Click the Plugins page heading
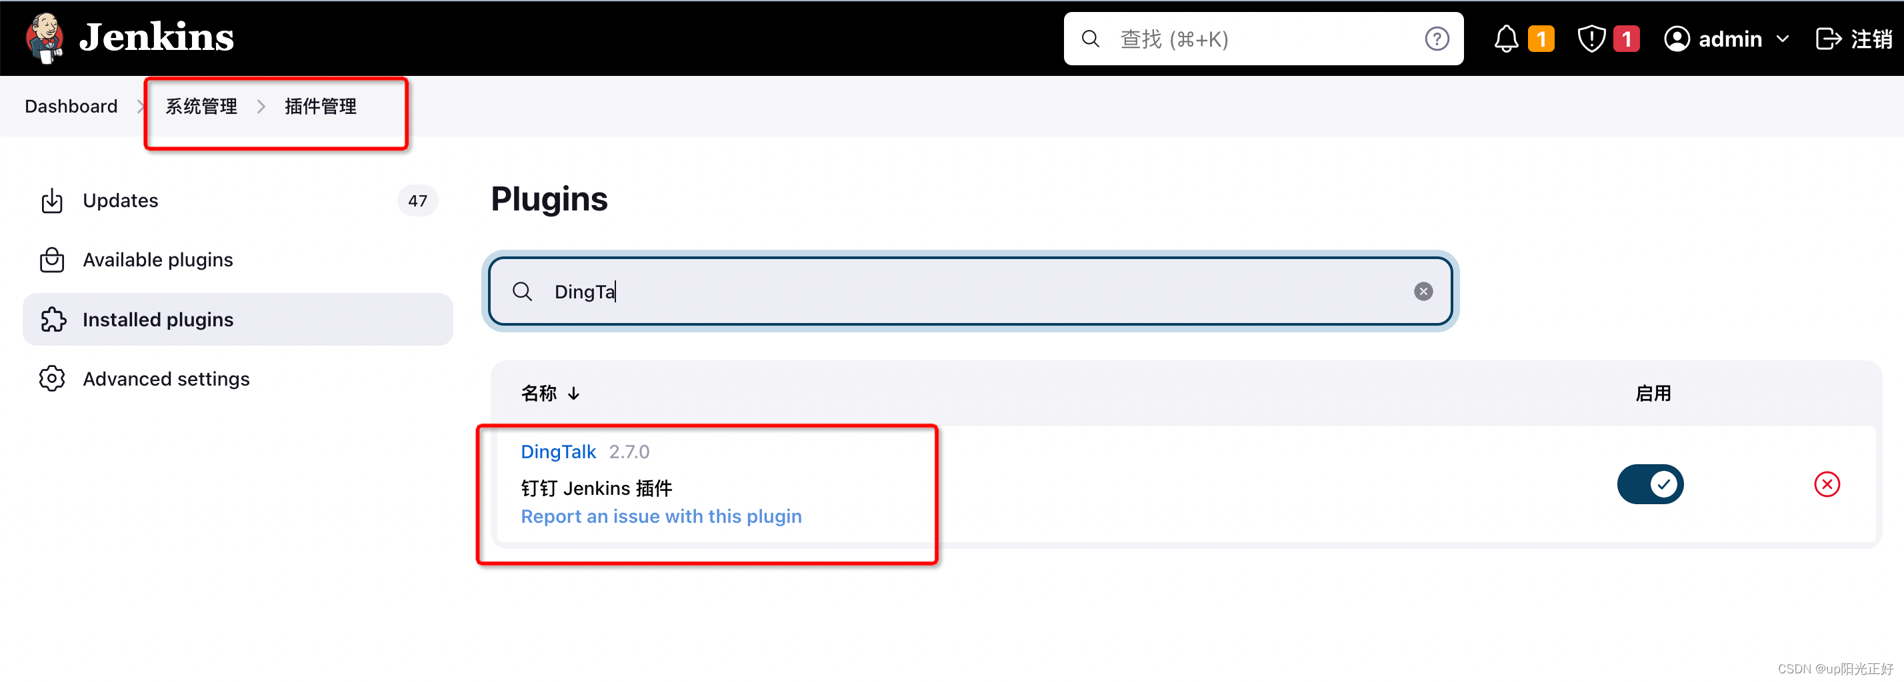 click(549, 199)
